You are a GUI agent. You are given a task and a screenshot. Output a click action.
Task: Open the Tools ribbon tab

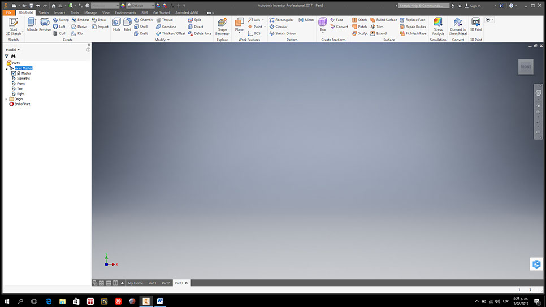(75, 12)
